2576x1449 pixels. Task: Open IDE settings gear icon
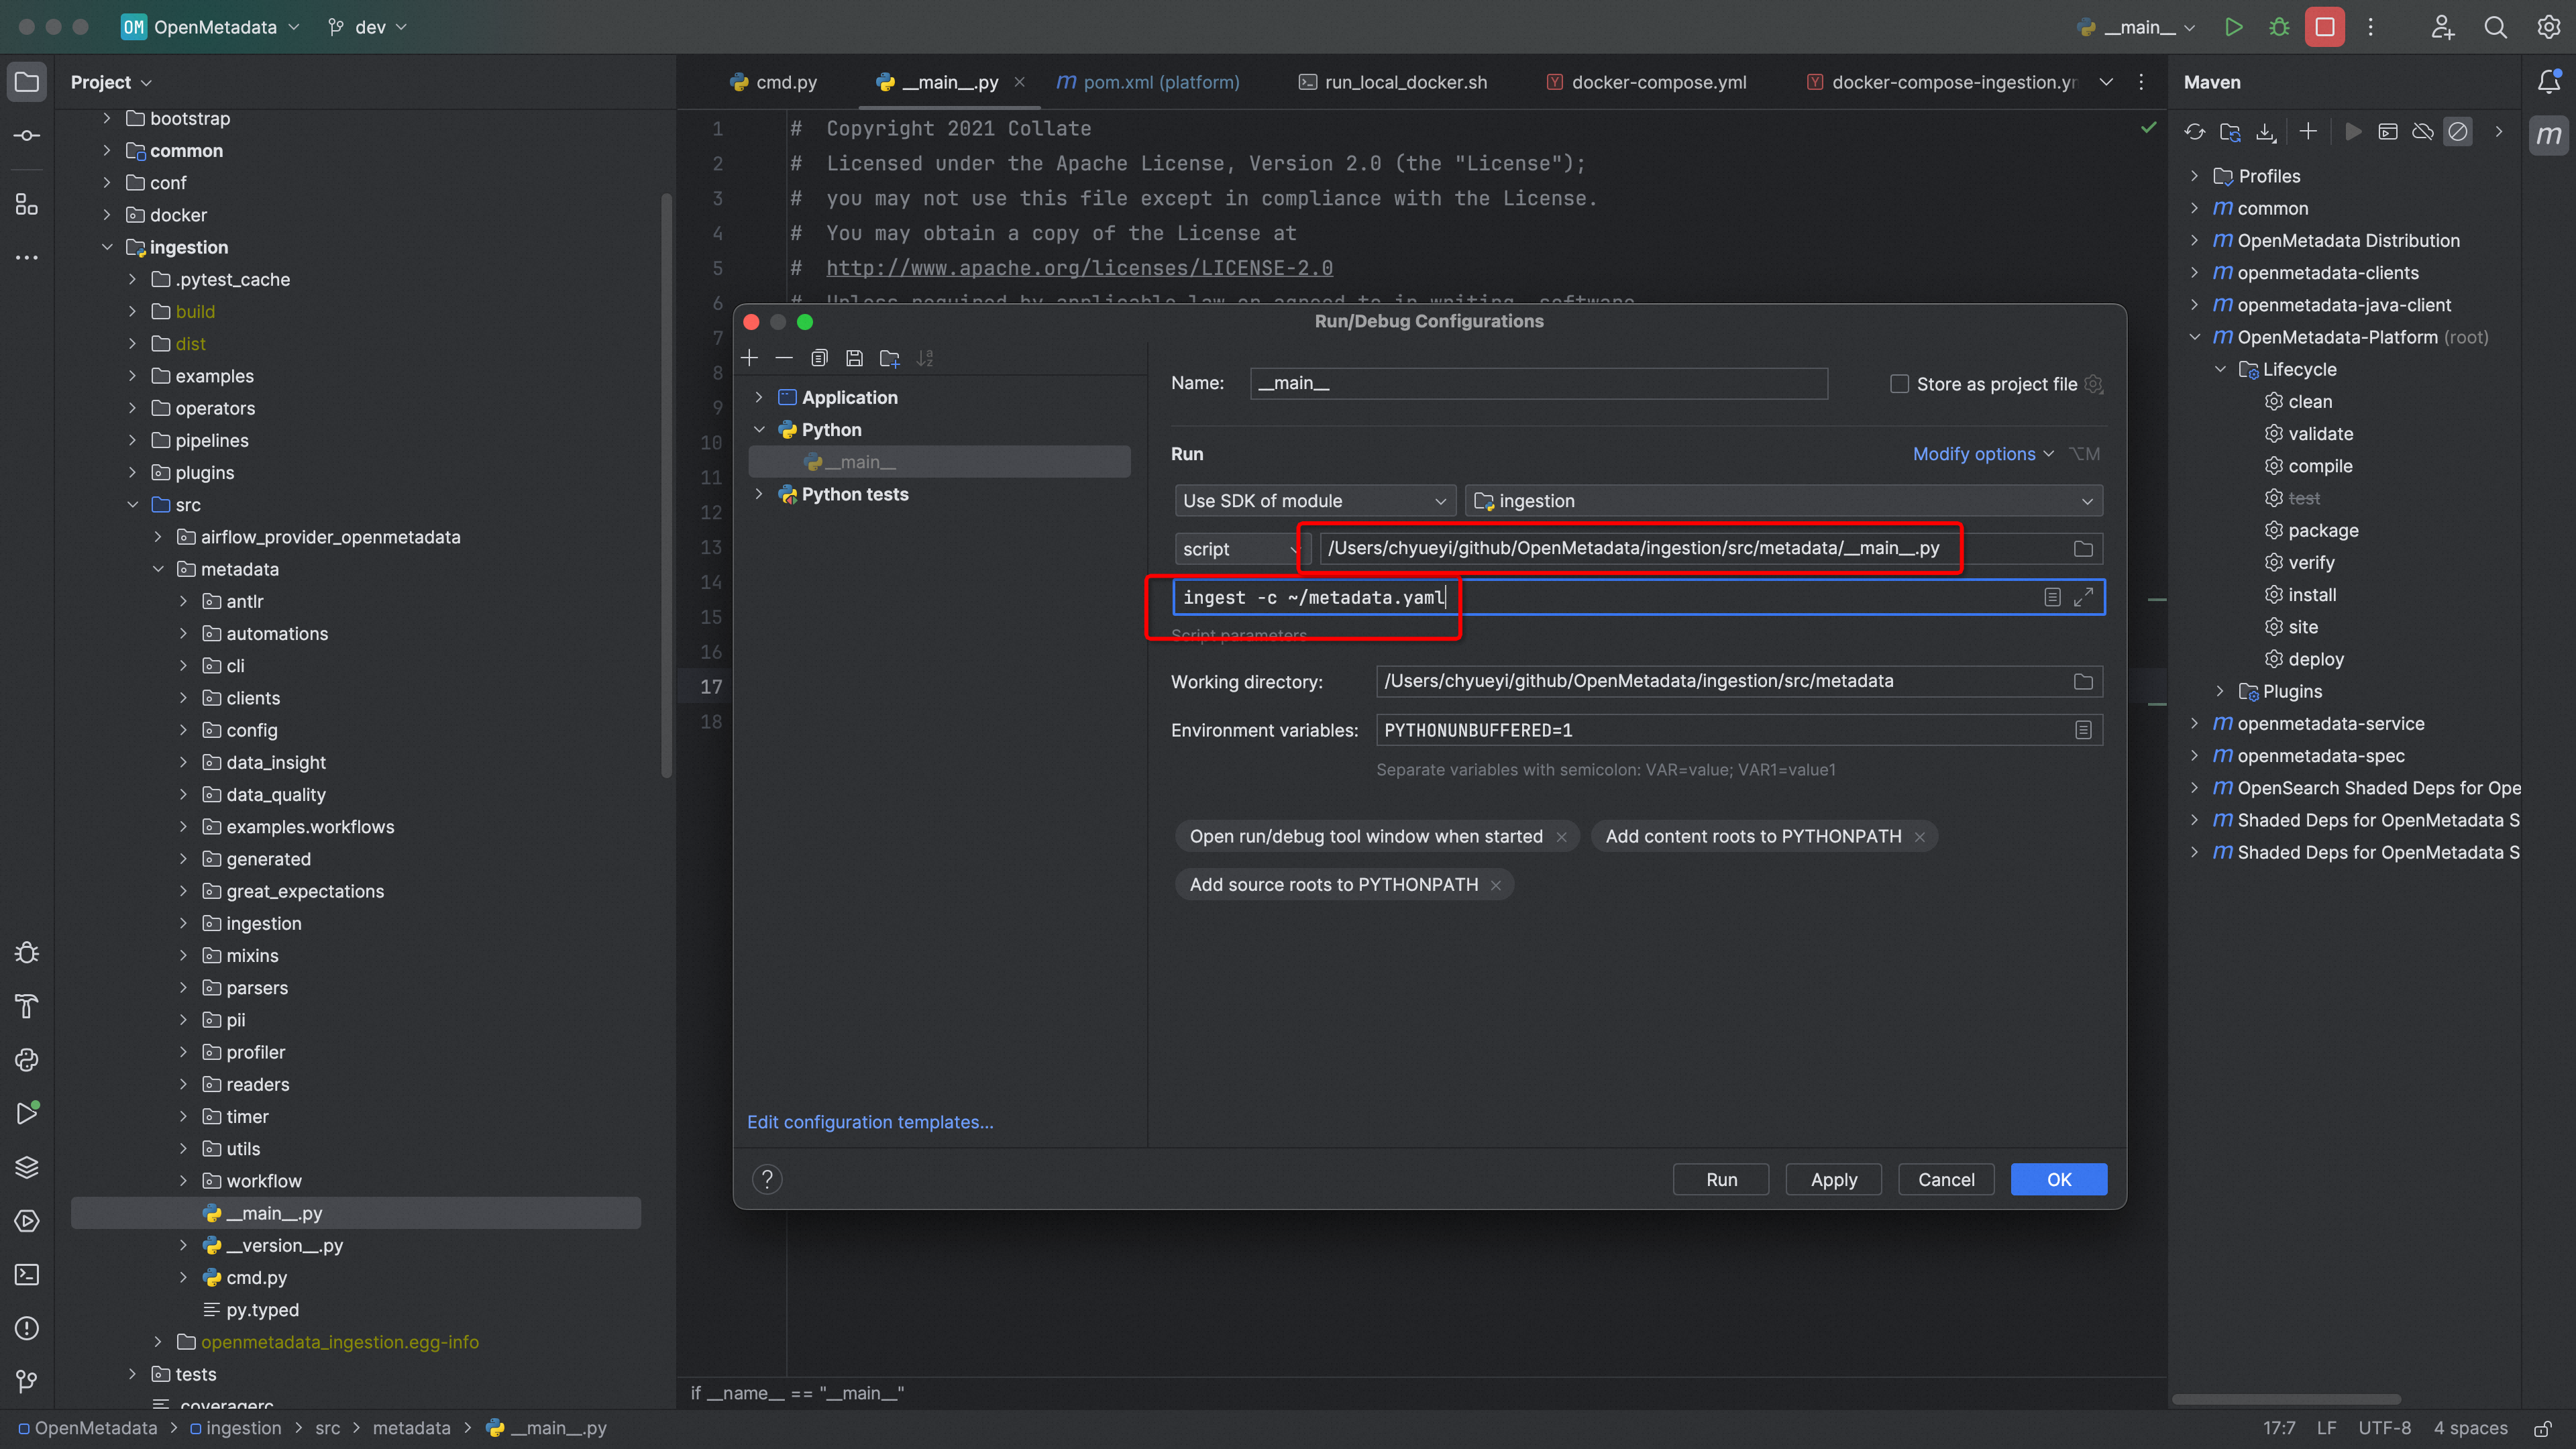2548,27
